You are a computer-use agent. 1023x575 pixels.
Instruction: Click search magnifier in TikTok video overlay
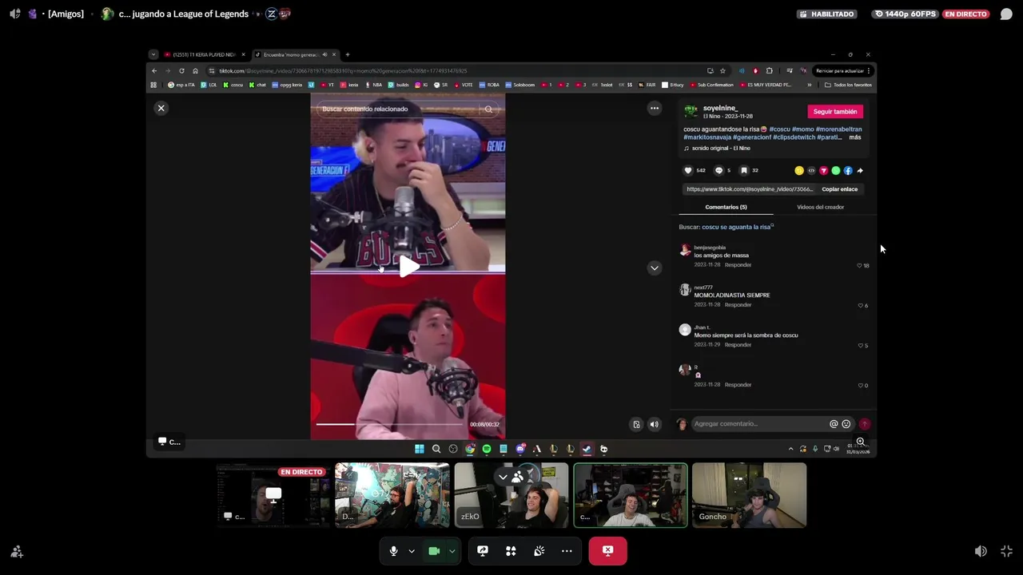tap(488, 109)
